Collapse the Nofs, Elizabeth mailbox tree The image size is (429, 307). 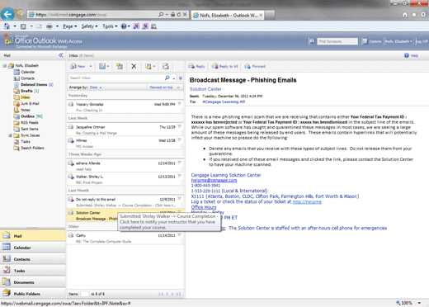(x=4, y=66)
